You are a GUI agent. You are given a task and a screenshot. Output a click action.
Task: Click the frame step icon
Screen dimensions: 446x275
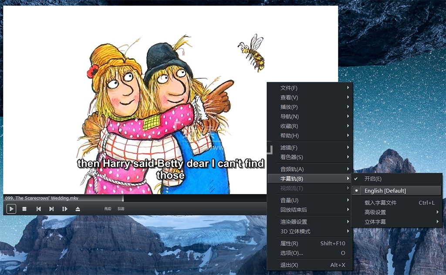point(64,209)
